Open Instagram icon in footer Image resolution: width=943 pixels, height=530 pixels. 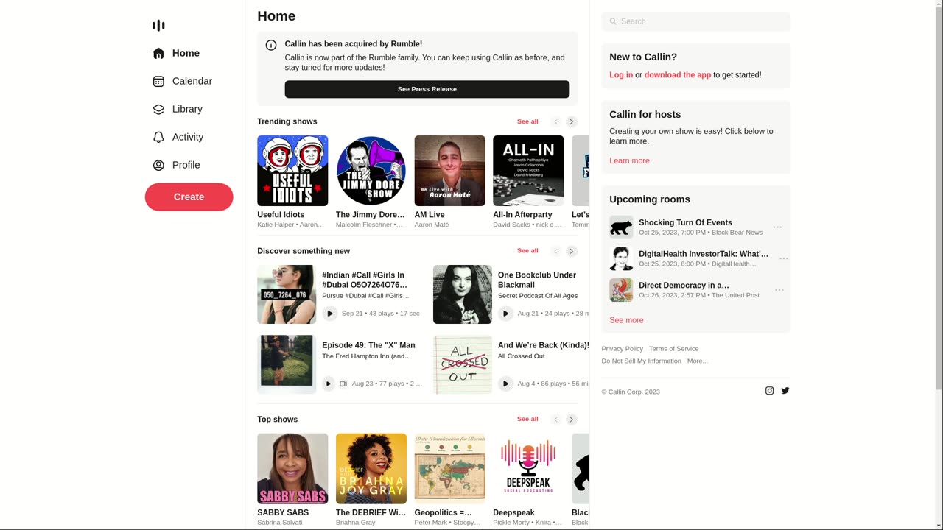(x=769, y=391)
